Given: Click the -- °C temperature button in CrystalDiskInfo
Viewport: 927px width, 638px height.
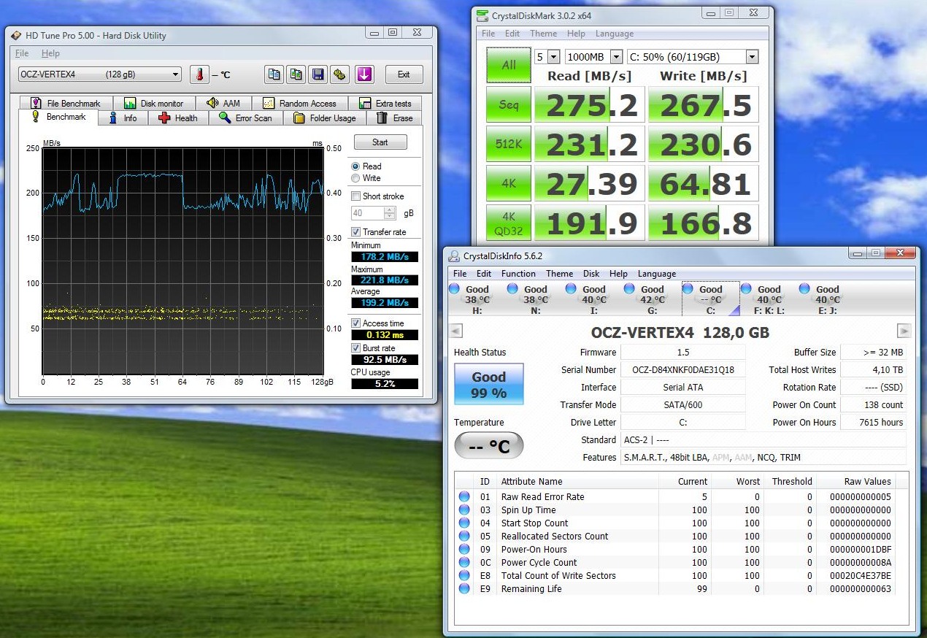Looking at the screenshot, I should (488, 445).
